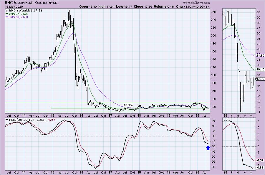Click the EMA(17) 19.15 legend text
Viewport: 265px width, 175px height.
(18, 14)
